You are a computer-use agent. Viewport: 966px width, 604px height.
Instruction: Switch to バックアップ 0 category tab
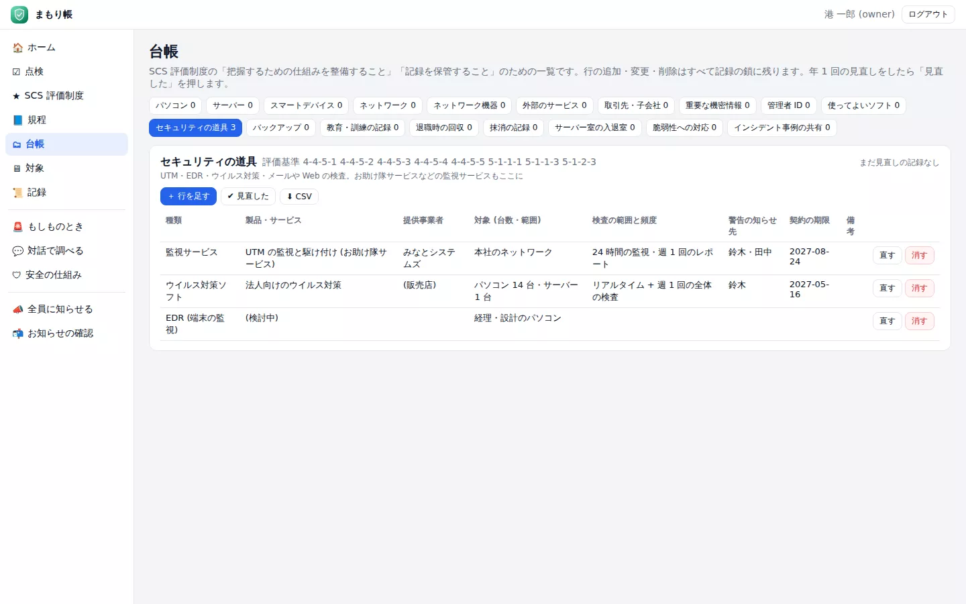280,128
